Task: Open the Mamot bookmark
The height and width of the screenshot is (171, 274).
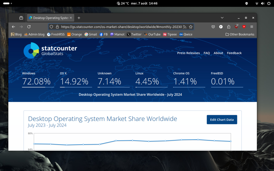Action: click(117, 34)
